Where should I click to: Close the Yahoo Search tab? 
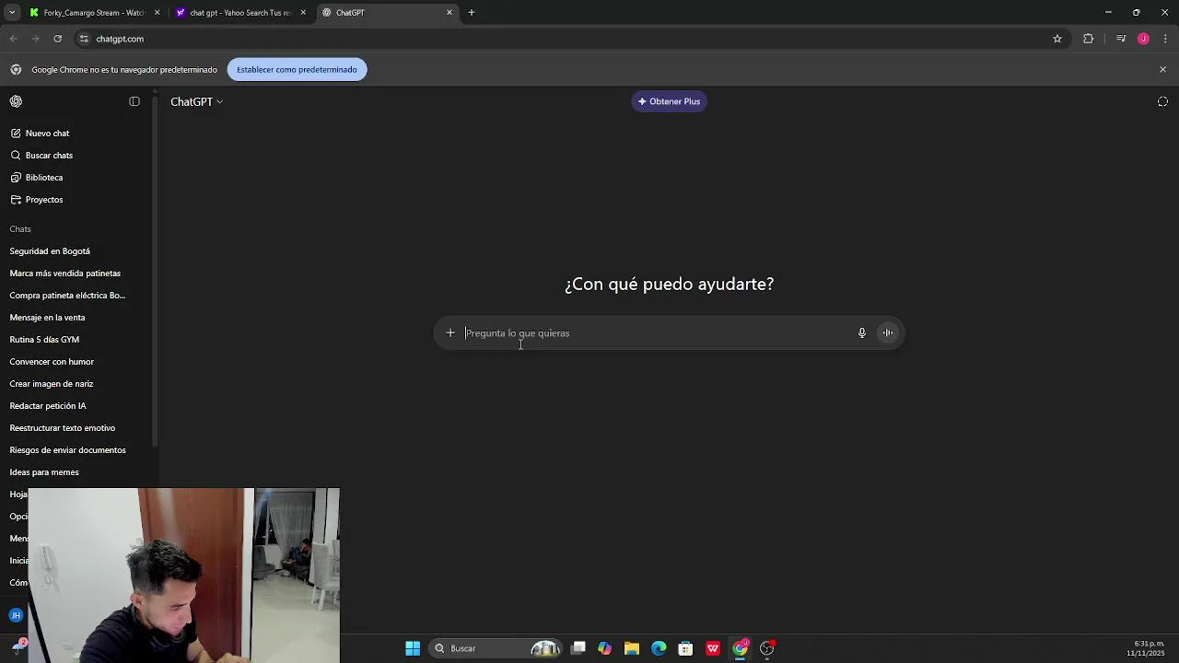click(303, 13)
